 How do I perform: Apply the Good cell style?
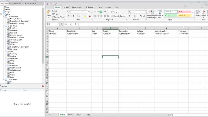[x=171, y=15]
